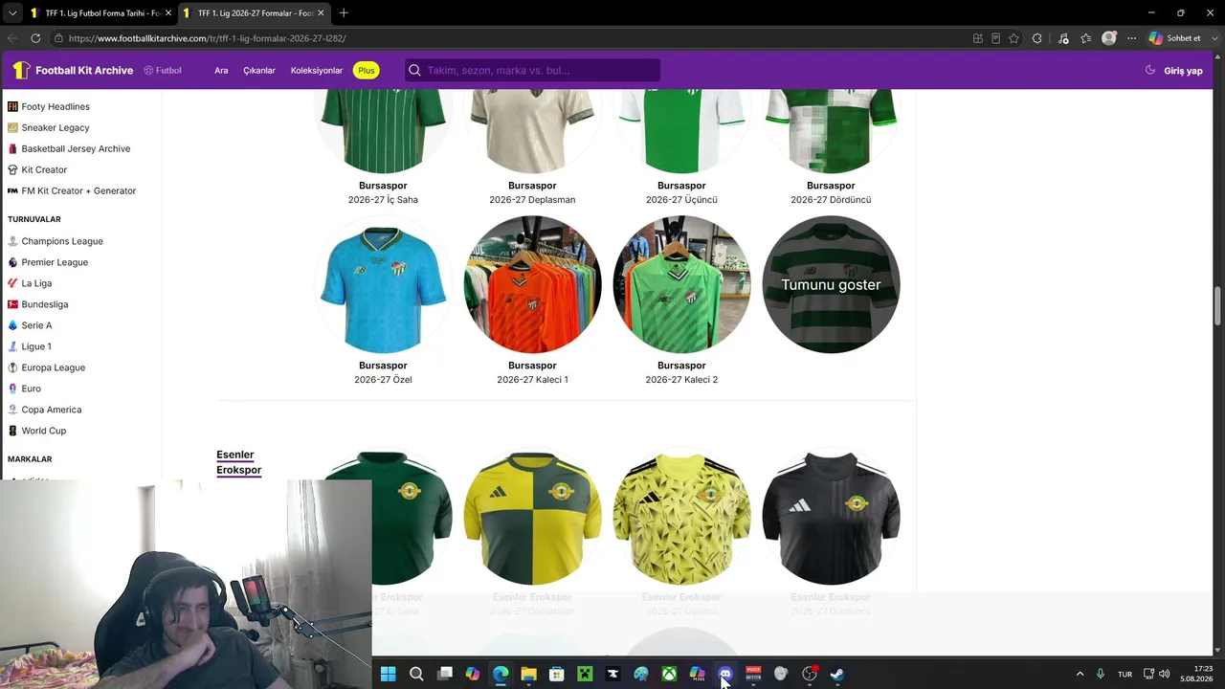Open the tab search dropdown arrow

[x=11, y=13]
